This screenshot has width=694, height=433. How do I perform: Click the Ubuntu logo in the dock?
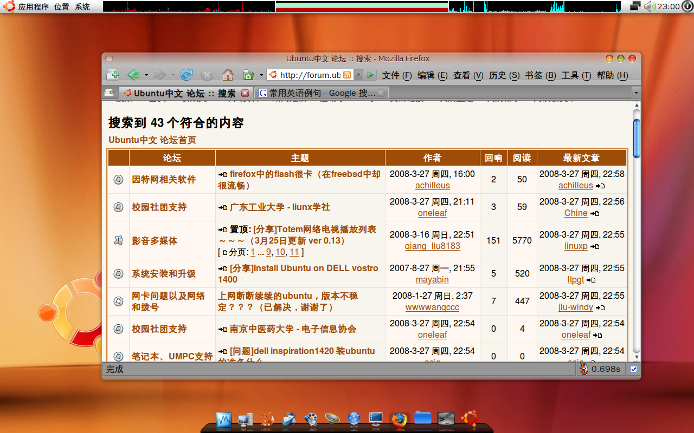[469, 418]
